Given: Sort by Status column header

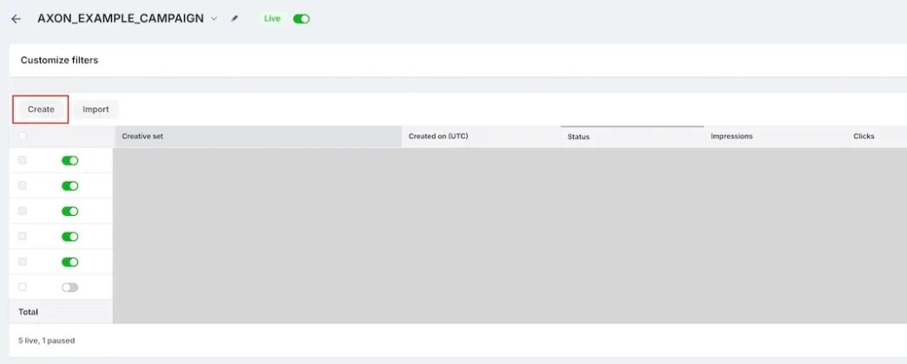Looking at the screenshot, I should click(632, 137).
